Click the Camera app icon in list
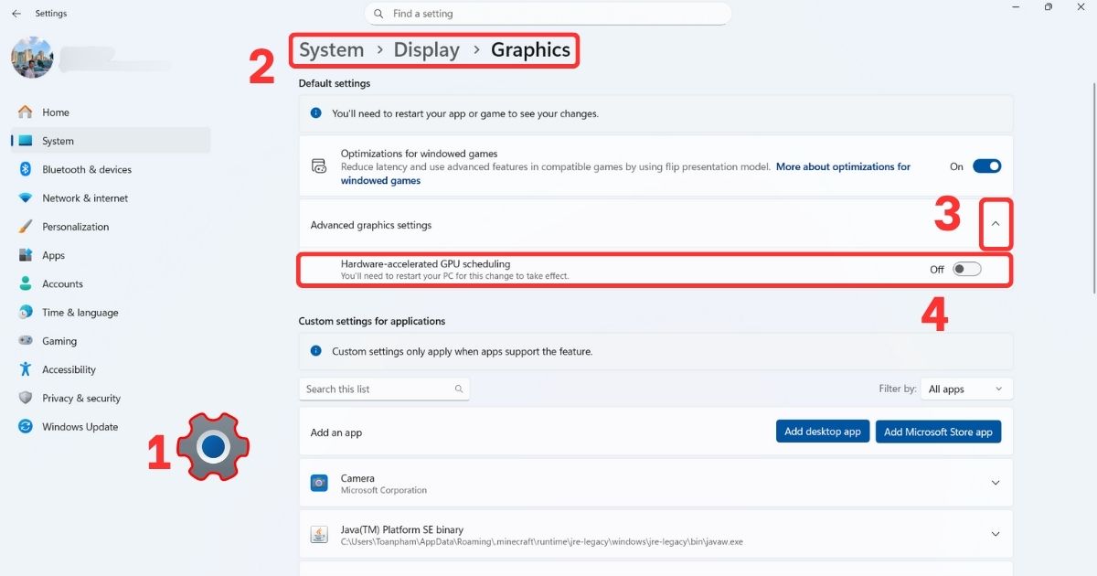The height and width of the screenshot is (576, 1097). point(319,484)
